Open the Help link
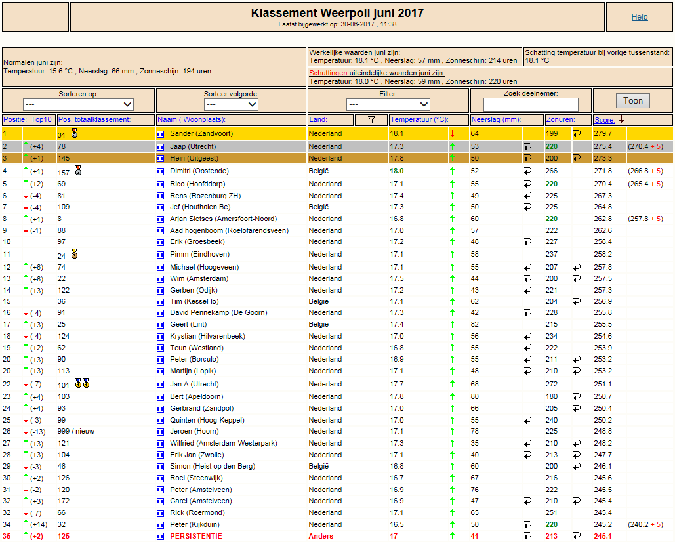Screen dimensions: 675x542 [640, 17]
